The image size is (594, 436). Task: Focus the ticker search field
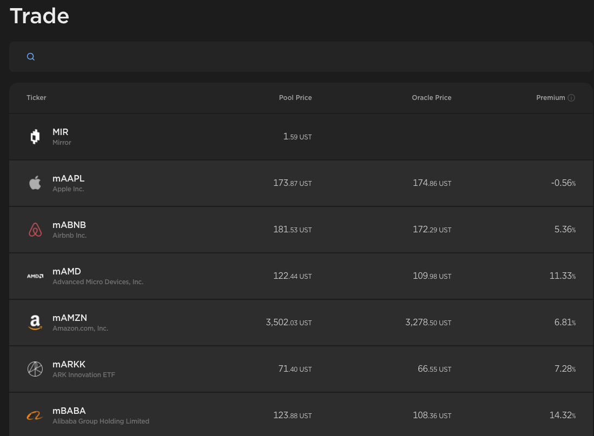(301, 57)
